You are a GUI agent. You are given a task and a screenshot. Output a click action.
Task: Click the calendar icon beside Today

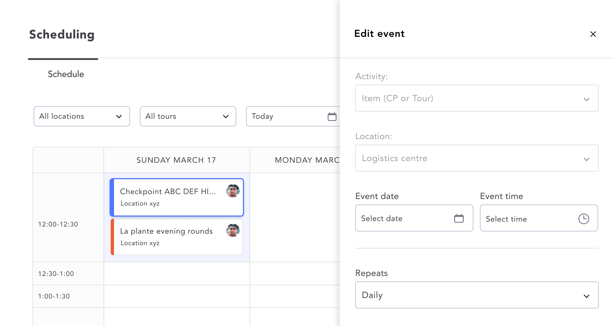click(332, 117)
